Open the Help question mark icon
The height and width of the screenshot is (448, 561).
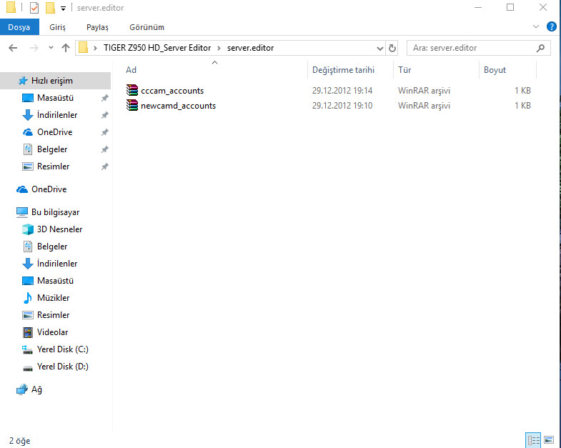[551, 26]
